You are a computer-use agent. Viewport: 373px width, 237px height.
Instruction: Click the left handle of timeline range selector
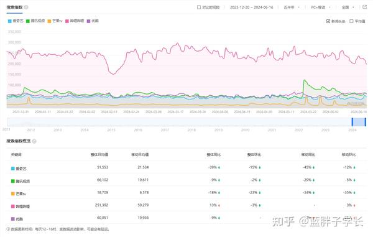pos(352,122)
